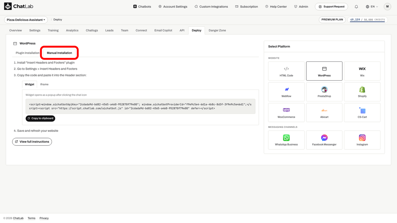Viewport: 397px width, 223px height.
Task: Go to the Danger Zone tab
Action: click(x=217, y=30)
